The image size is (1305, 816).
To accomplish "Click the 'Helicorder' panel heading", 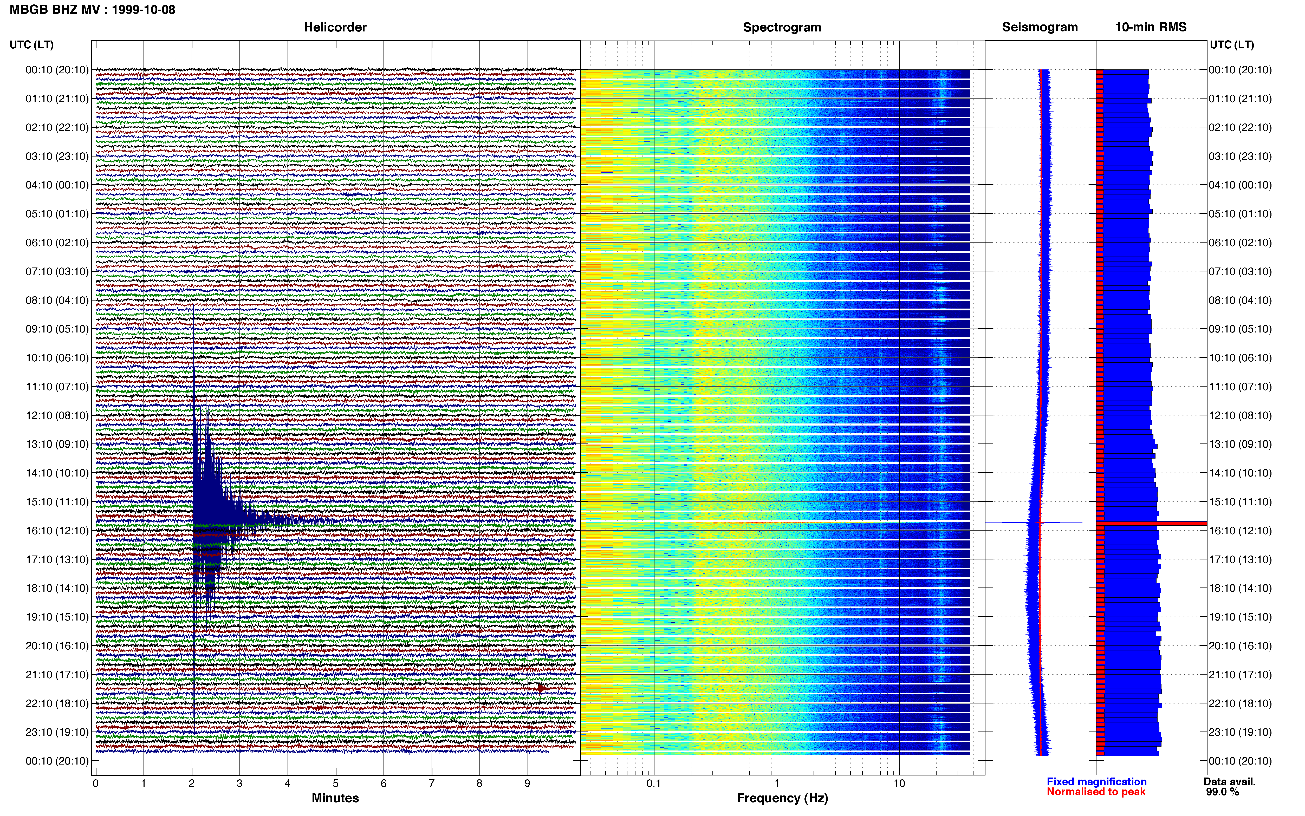I will [335, 27].
